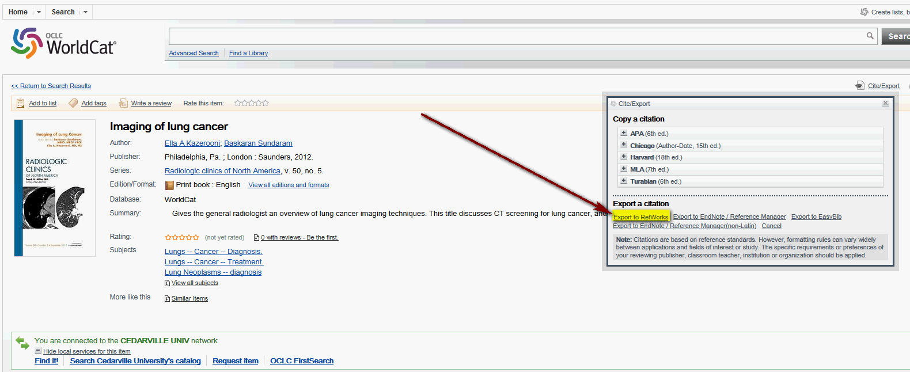Click Export to EasyBib
The height and width of the screenshot is (372, 910).
816,217
